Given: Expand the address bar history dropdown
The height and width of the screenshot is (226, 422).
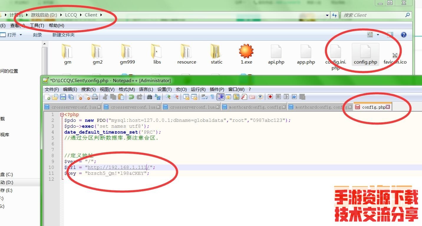Looking at the screenshot, I should pos(327,15).
